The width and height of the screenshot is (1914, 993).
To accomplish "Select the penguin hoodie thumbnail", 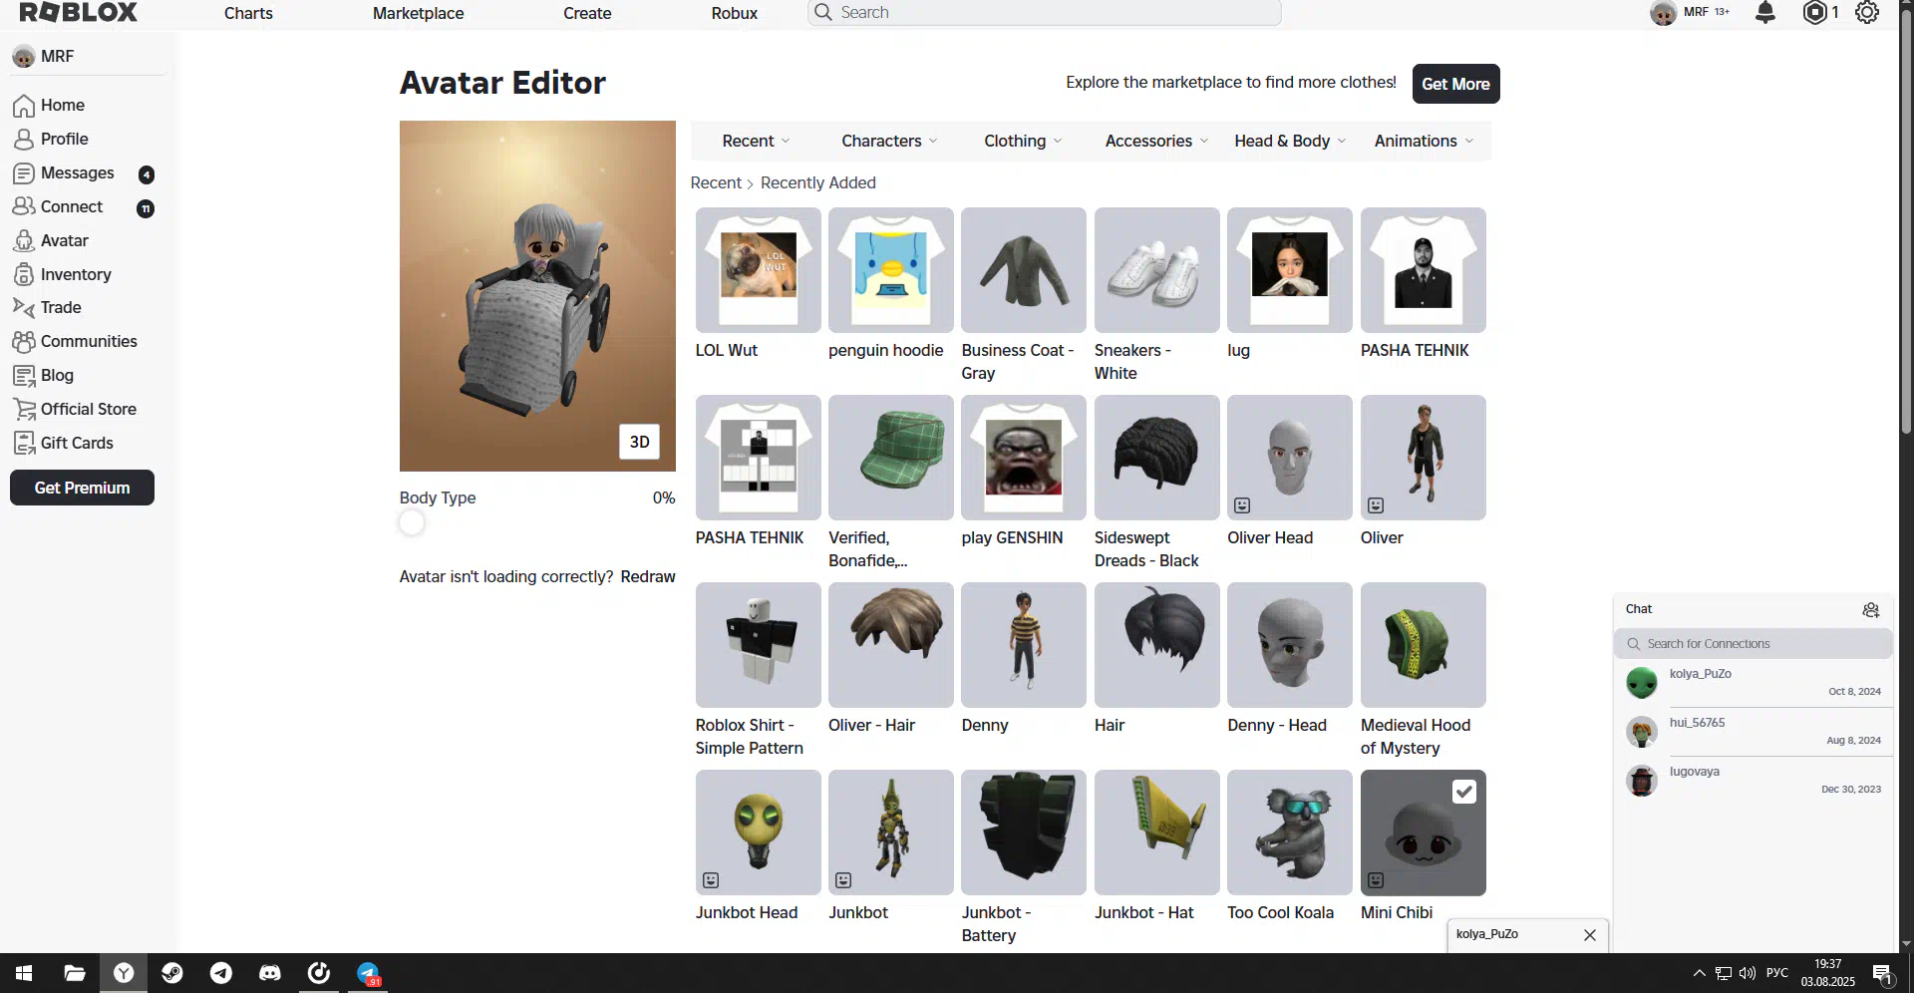I will point(890,270).
